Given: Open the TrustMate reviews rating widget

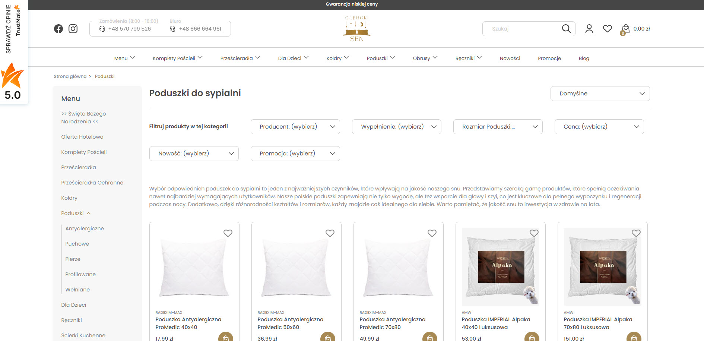Looking at the screenshot, I should pos(13,52).
